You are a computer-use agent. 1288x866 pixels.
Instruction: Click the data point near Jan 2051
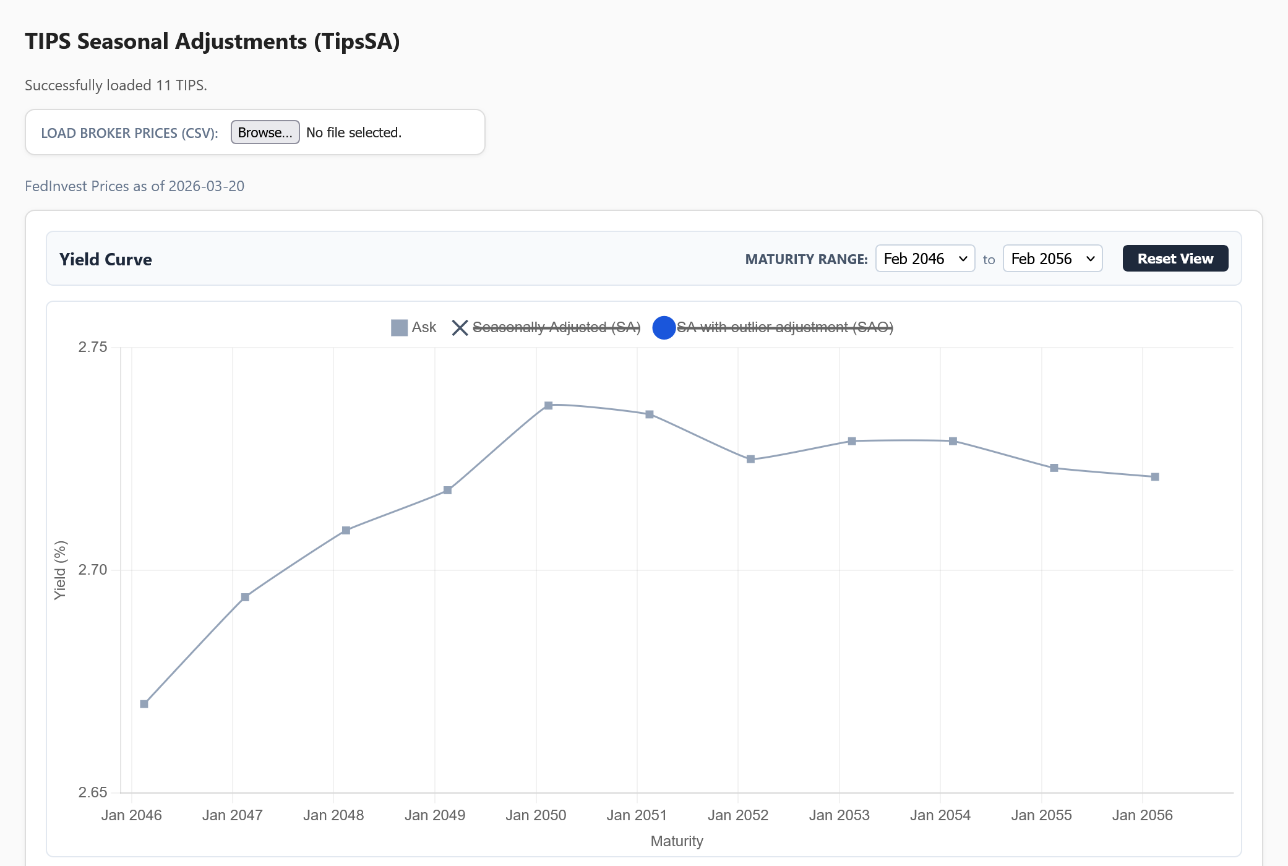650,414
